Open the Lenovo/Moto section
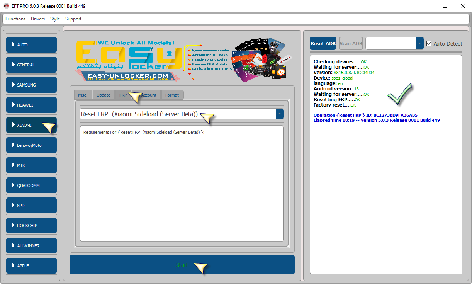Image resolution: width=472 pixels, height=284 pixels. pyautogui.click(x=32, y=145)
